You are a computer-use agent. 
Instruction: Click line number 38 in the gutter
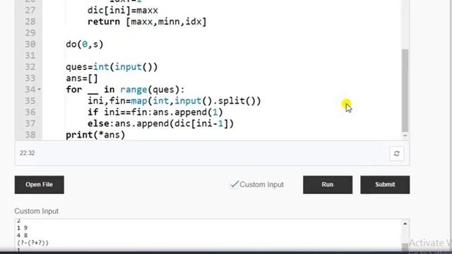point(30,135)
